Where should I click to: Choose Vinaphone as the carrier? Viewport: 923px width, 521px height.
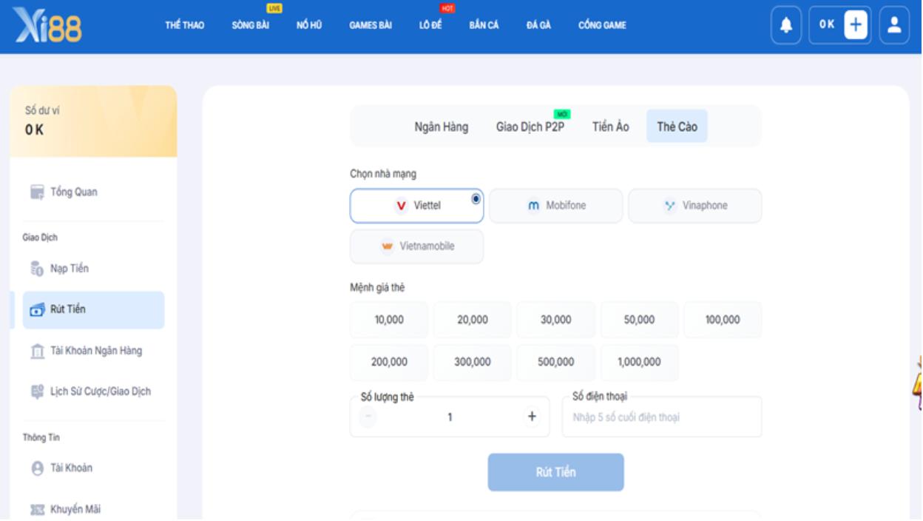click(694, 206)
